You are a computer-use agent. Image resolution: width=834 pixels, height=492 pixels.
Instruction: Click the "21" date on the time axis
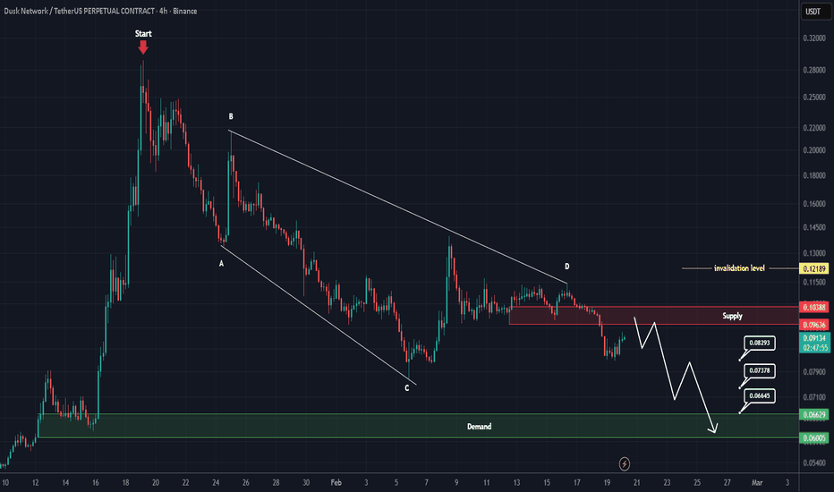point(636,483)
